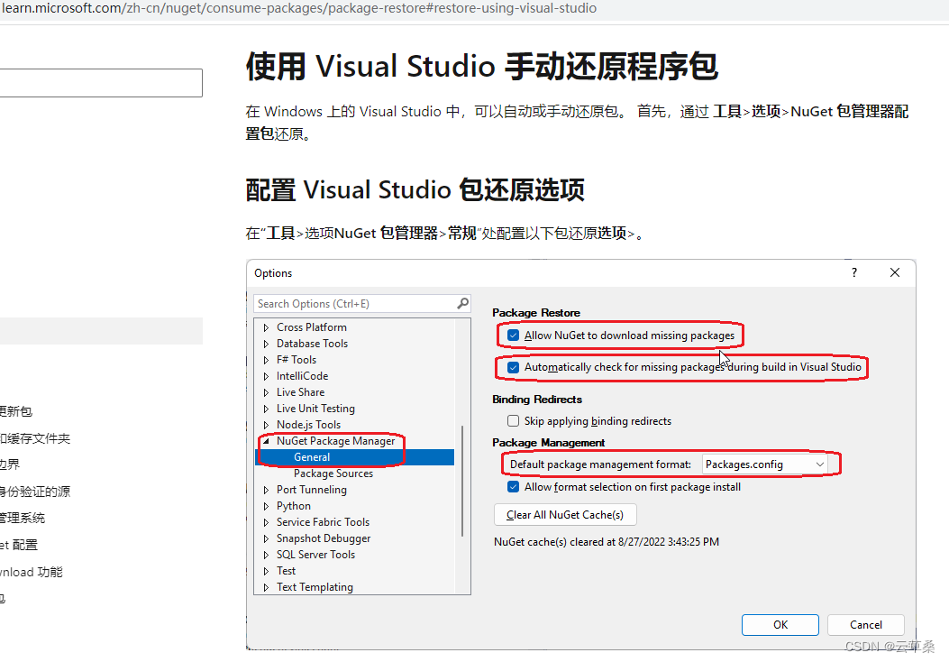Image resolution: width=949 pixels, height=662 pixels.
Task: Click OK to confirm the settings
Action: (780, 624)
